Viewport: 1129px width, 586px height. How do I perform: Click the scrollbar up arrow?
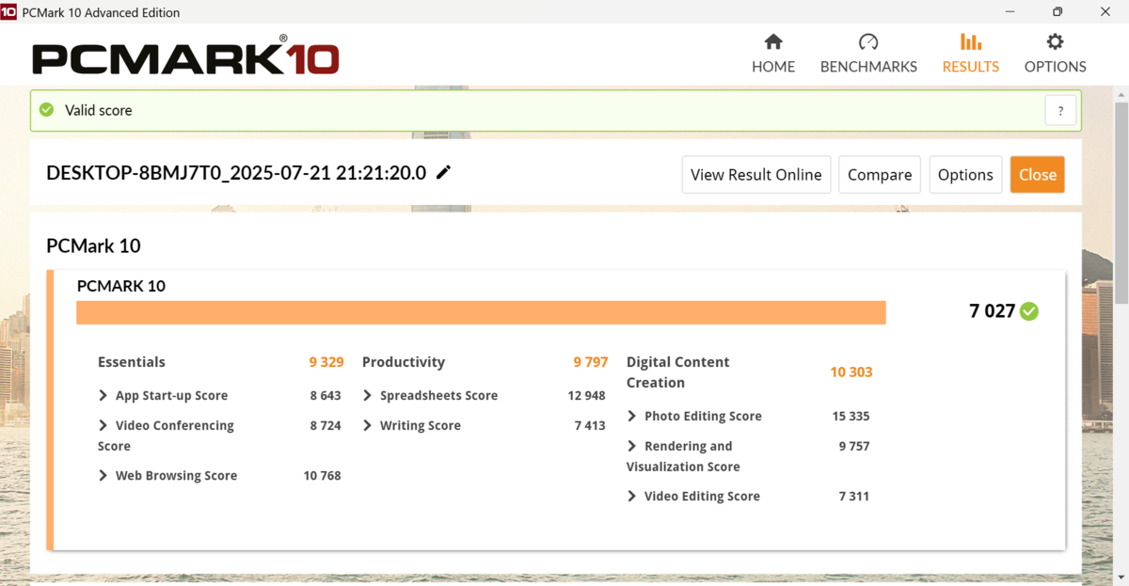1121,94
